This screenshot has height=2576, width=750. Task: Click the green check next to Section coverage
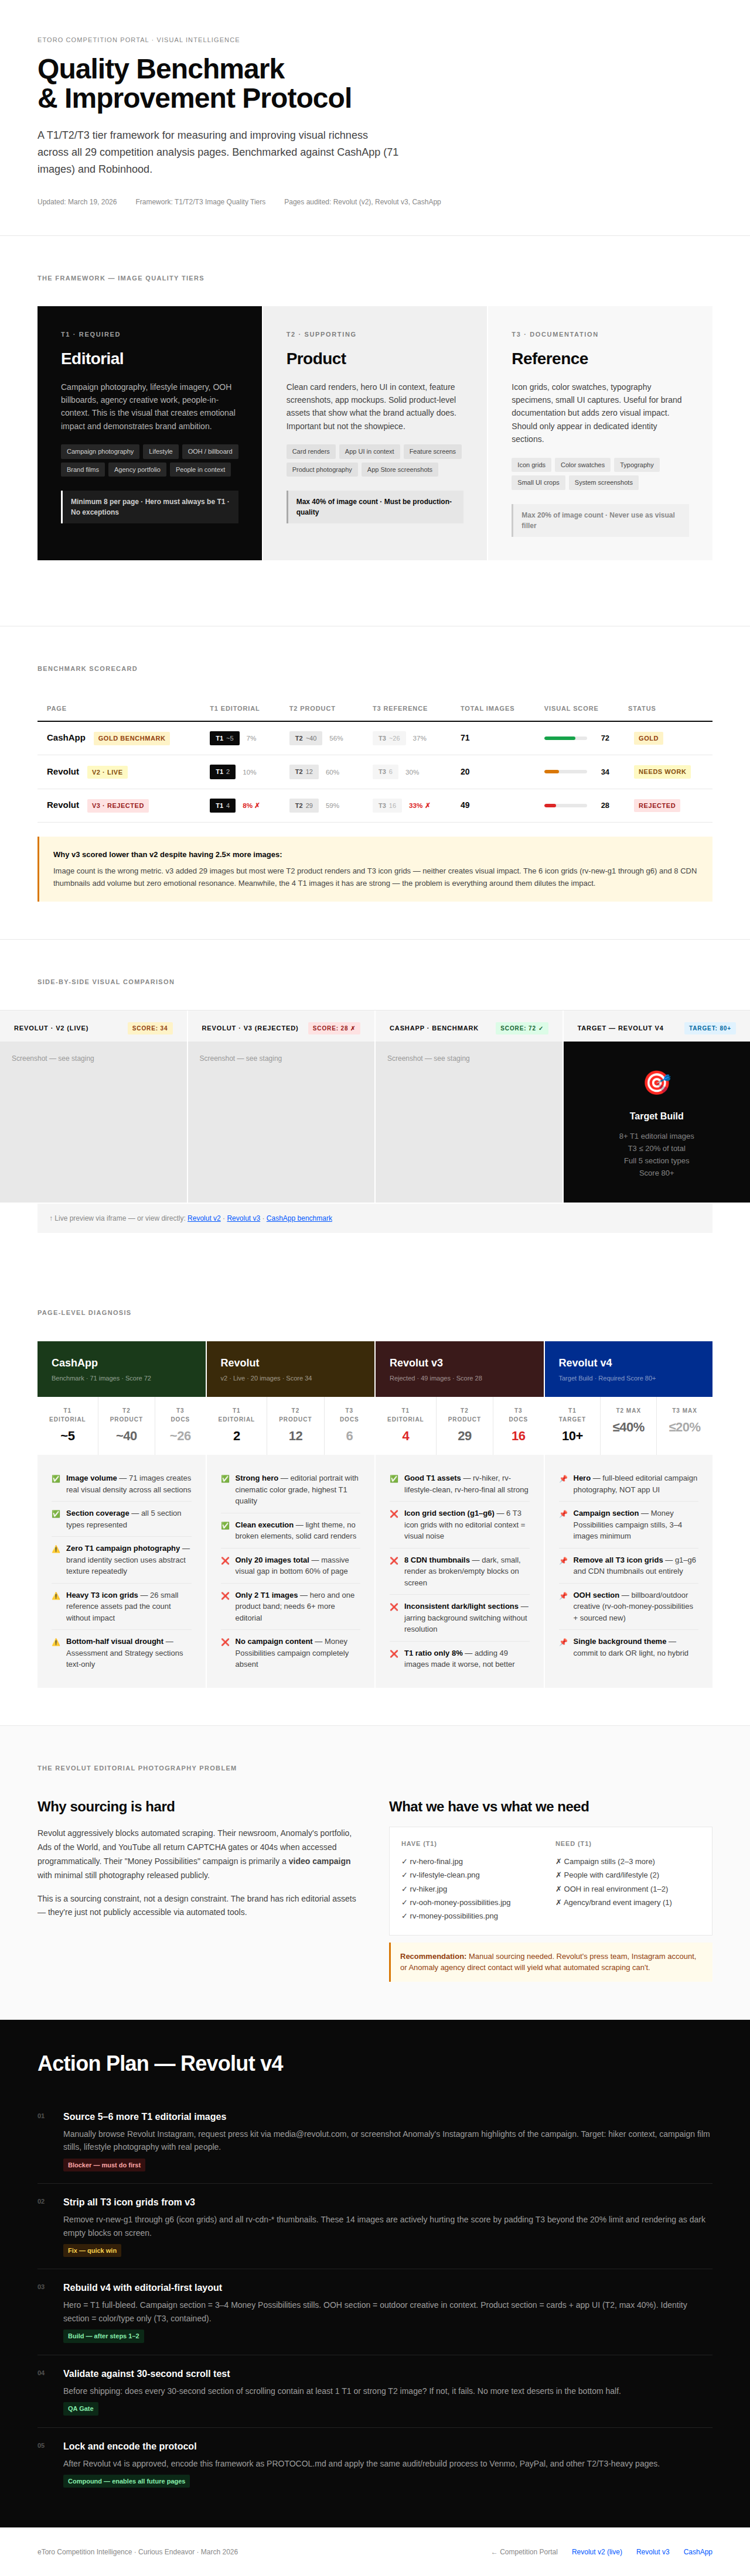click(56, 1513)
